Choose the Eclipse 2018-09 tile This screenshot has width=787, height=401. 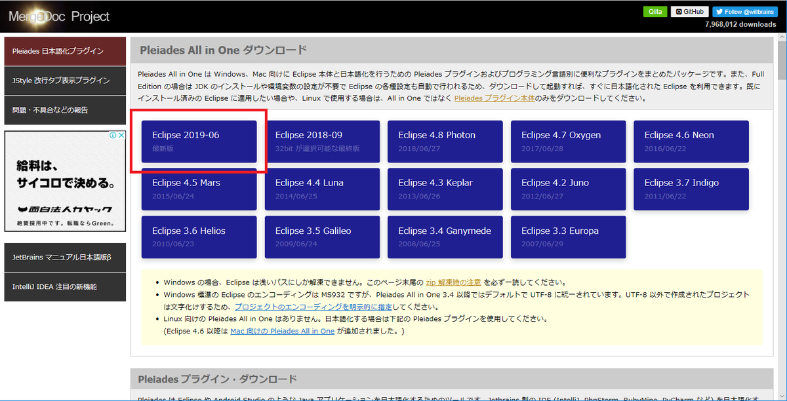point(322,141)
